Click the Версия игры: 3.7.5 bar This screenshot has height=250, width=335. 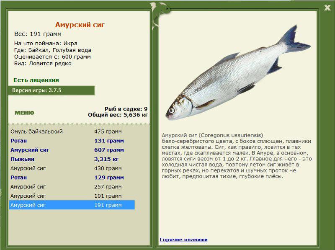(x=51, y=90)
